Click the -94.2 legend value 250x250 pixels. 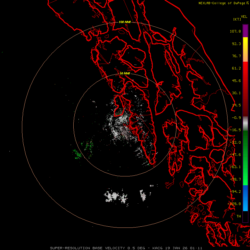(x=235, y=192)
